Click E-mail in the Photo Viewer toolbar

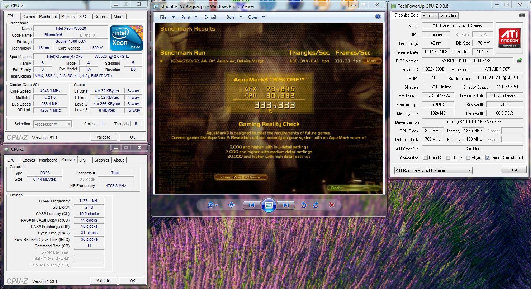210,17
